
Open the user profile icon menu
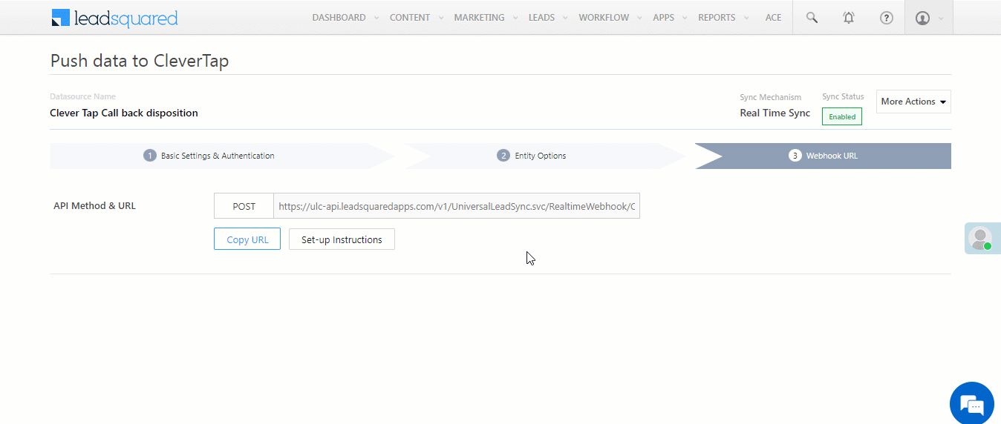click(929, 18)
